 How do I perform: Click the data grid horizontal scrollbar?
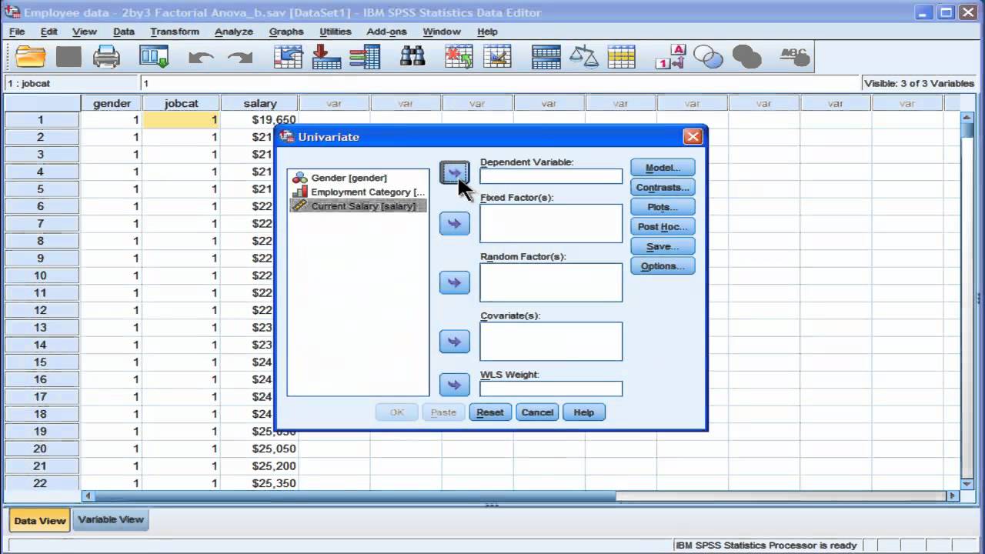pyautogui.click(x=521, y=496)
